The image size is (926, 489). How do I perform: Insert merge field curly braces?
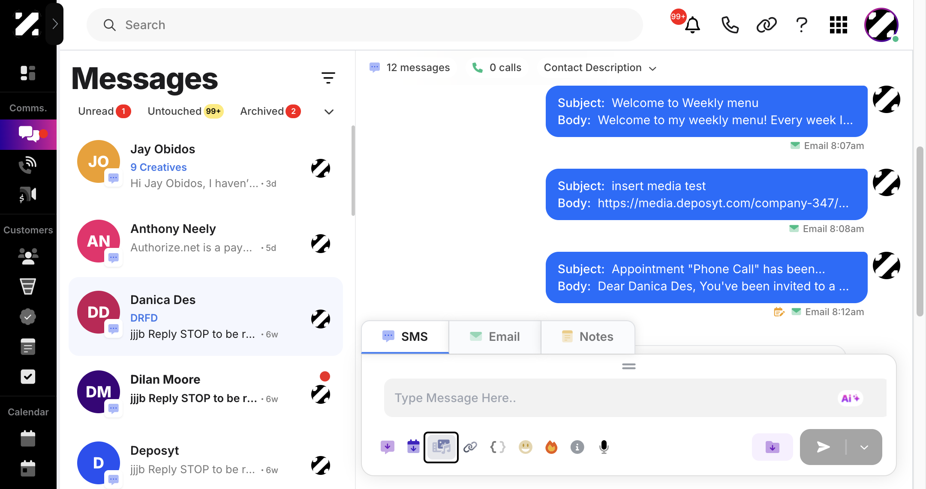click(x=498, y=447)
